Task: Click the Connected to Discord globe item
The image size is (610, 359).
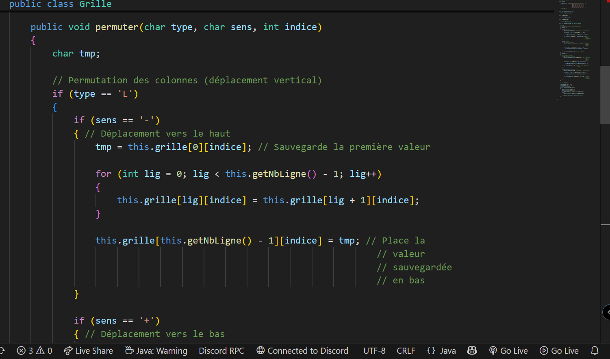Action: coord(302,350)
